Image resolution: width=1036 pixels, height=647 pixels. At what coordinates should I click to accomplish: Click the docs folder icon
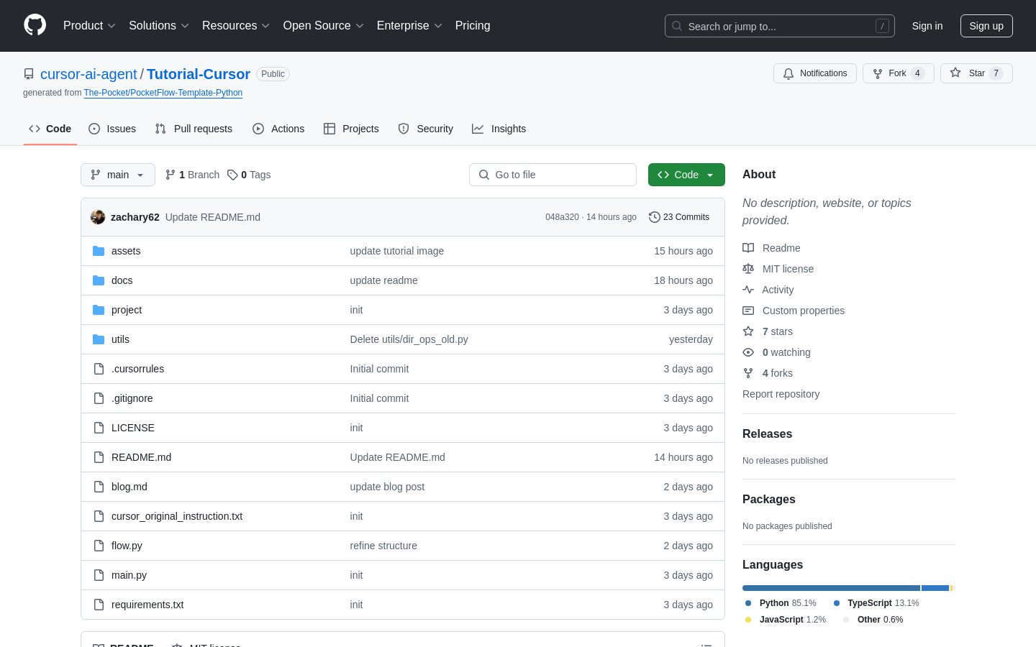click(99, 280)
